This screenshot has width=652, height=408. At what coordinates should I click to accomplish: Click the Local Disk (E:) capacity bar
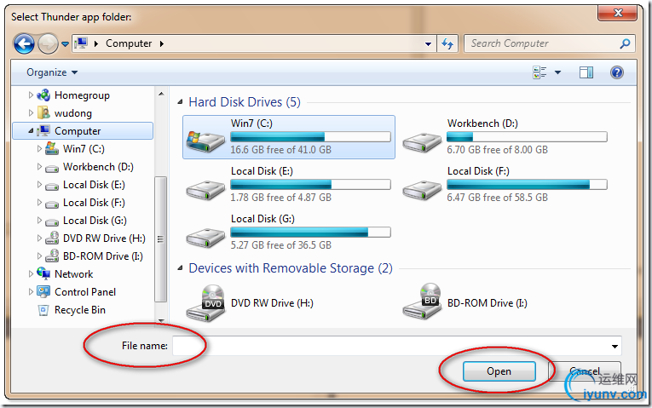coord(310,185)
